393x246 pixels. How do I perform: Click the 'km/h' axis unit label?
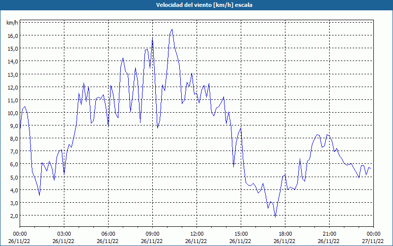click(12, 23)
